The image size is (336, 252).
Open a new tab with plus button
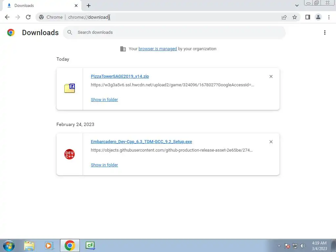[x=89, y=6]
